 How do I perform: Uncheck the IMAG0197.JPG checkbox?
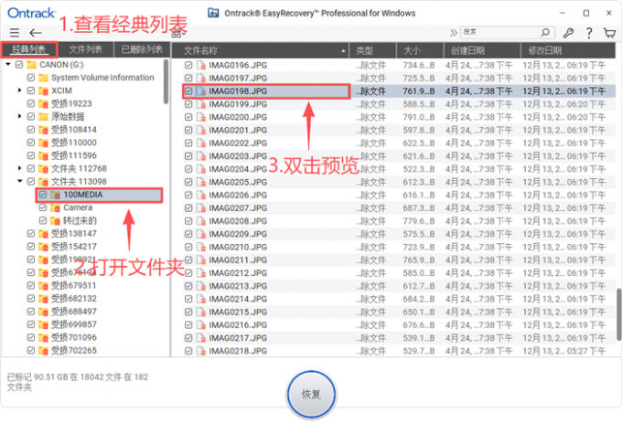pyautogui.click(x=188, y=78)
